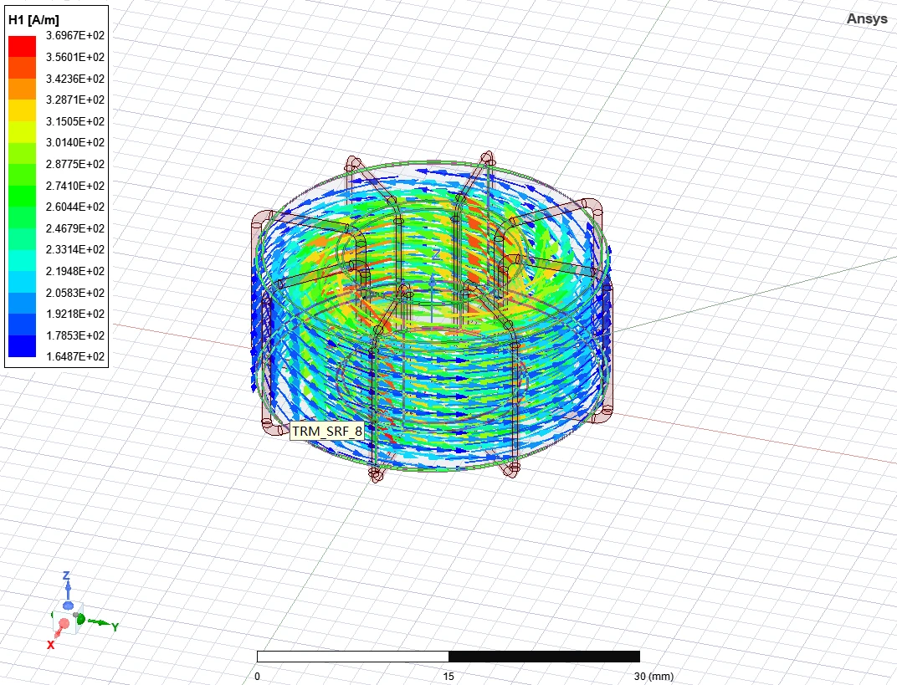Viewport: 897px width, 685px height.
Task: Click legend value 3.5601E+02
Action: [75, 57]
